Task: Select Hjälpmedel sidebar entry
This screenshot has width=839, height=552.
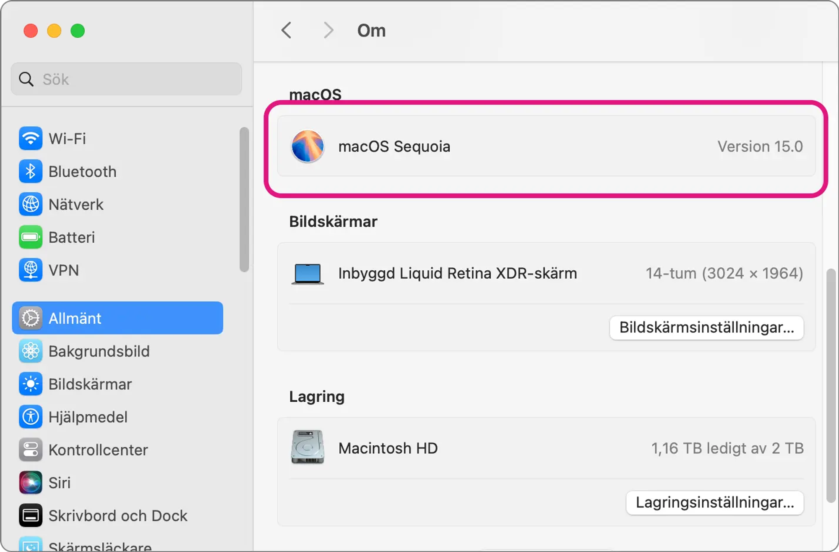Action: [88, 417]
